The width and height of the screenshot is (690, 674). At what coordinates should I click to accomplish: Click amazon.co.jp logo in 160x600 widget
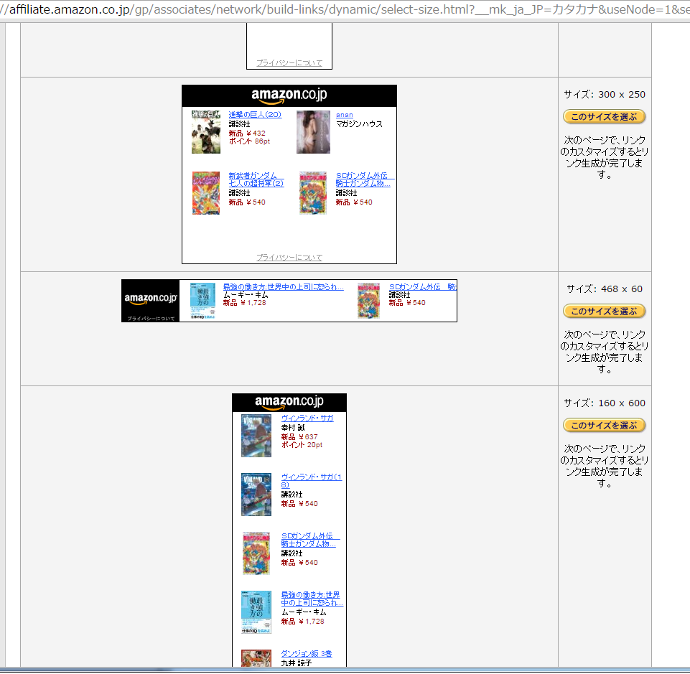pyautogui.click(x=289, y=402)
